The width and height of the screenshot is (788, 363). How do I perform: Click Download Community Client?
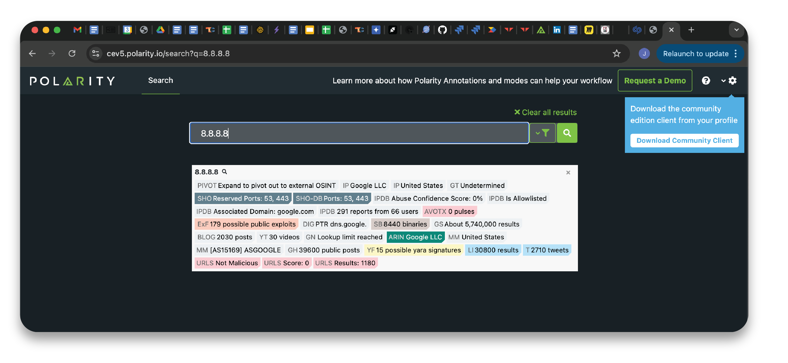(684, 140)
